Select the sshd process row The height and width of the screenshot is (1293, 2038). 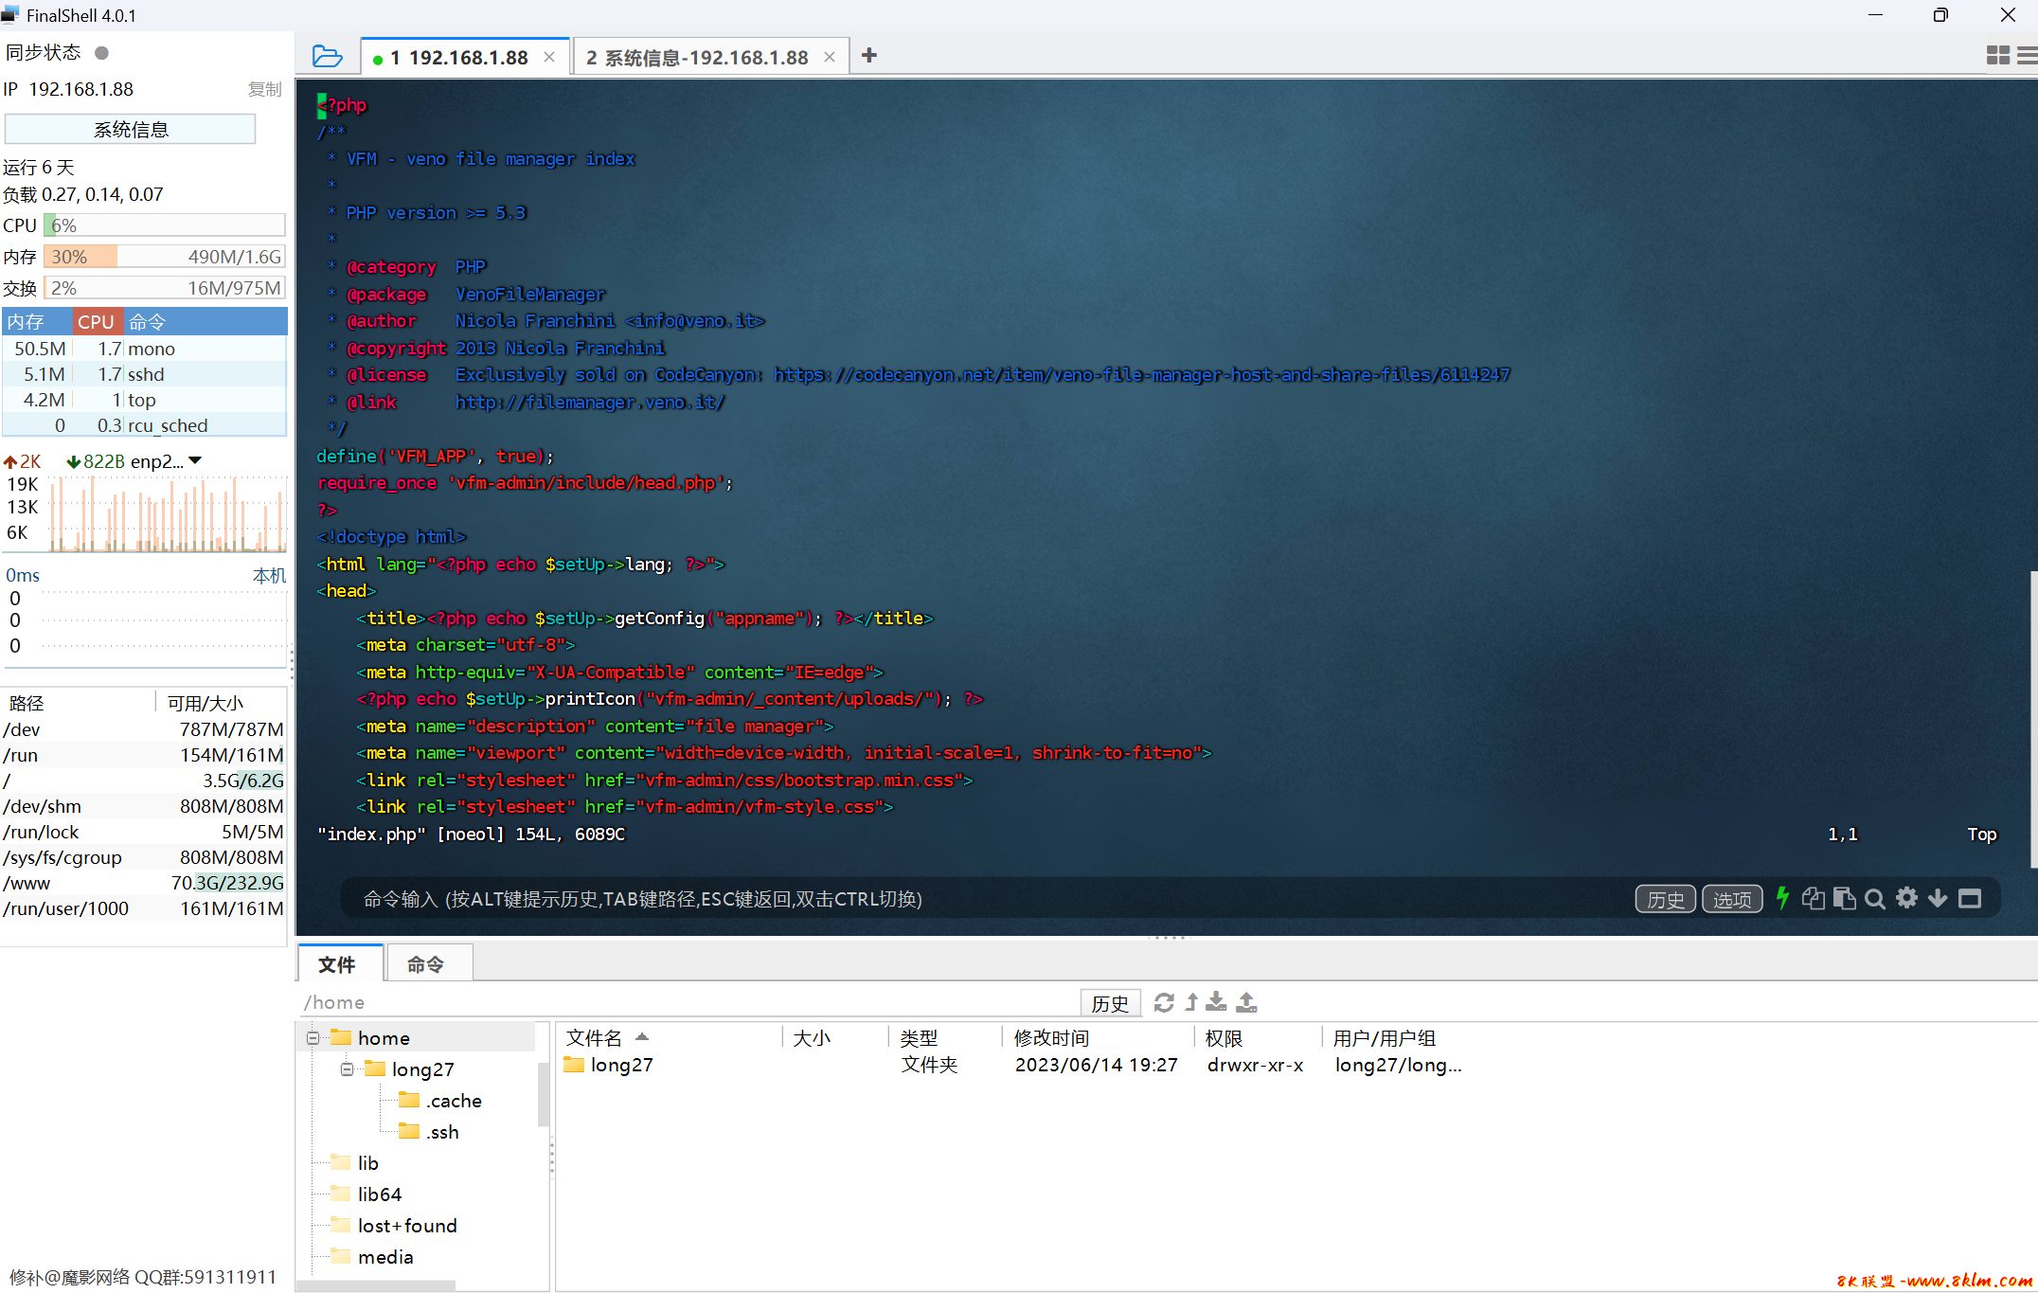[144, 374]
